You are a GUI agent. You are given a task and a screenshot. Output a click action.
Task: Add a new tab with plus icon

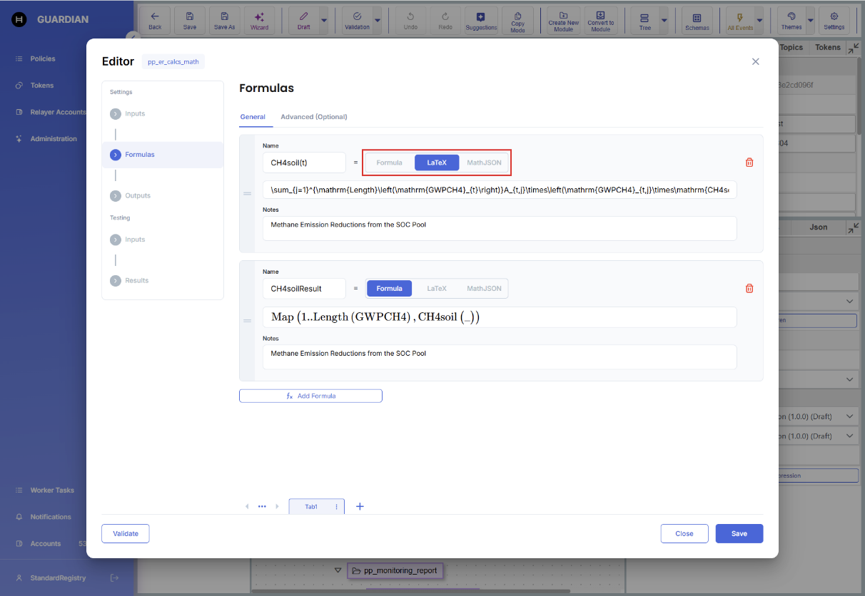point(360,506)
